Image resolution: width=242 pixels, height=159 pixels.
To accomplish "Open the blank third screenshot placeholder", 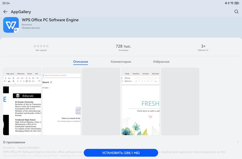I will pos(101,101).
